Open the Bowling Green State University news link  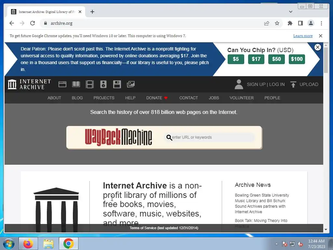tap(262, 203)
